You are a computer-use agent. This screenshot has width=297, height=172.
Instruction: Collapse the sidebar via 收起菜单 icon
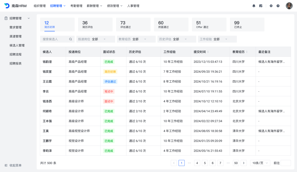click(x=6, y=165)
